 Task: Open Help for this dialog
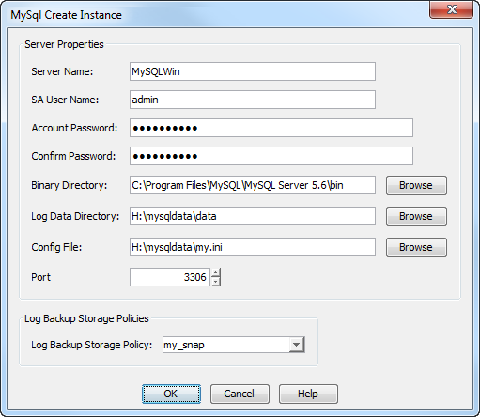[x=308, y=394]
